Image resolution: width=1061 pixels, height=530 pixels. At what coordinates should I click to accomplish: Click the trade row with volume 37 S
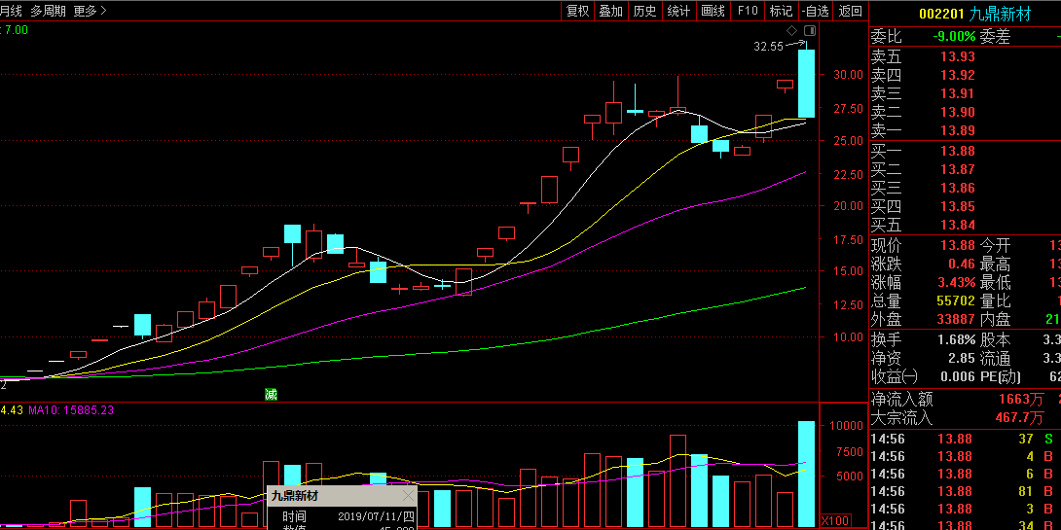tap(965, 440)
